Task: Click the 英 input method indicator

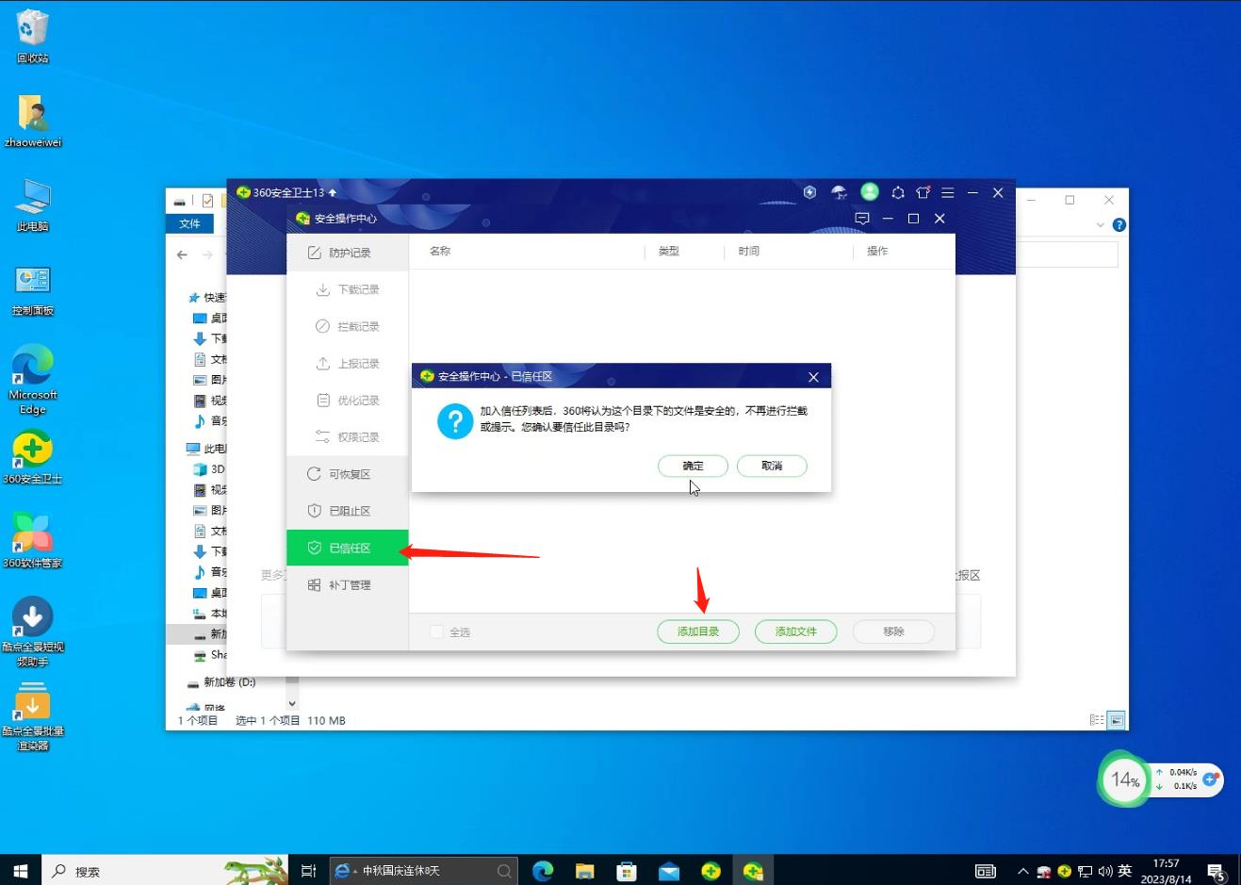Action: coord(1124,871)
